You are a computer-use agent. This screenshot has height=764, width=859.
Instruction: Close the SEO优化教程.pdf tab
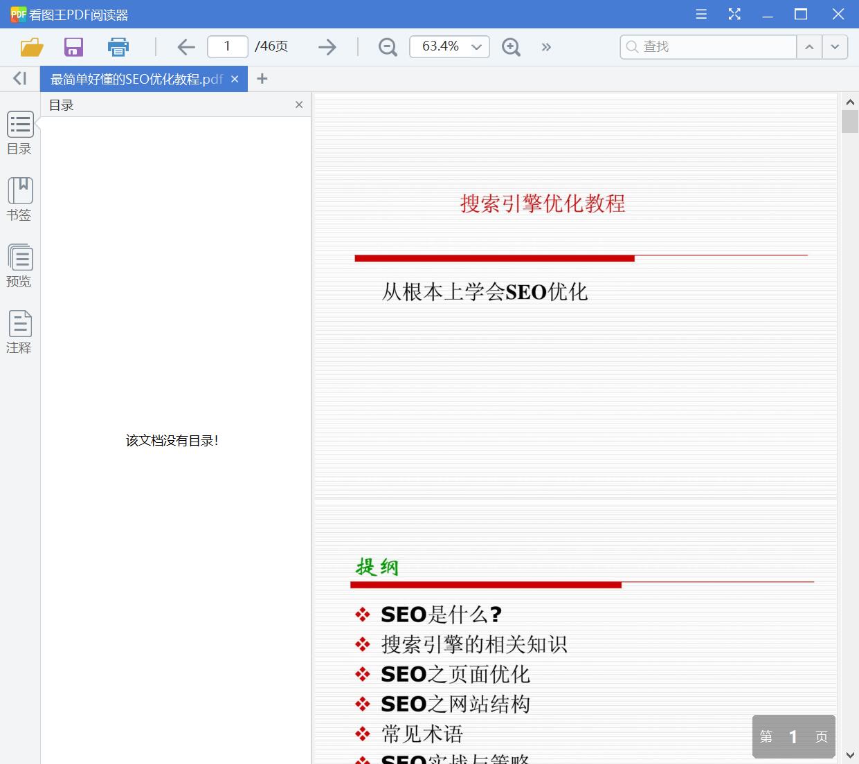(235, 80)
